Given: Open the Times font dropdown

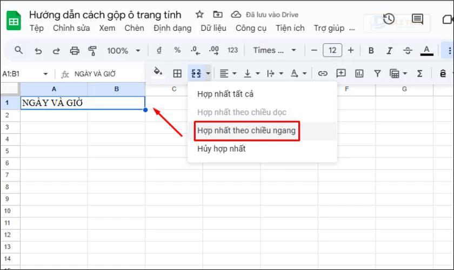Looking at the screenshot, I should (x=275, y=50).
